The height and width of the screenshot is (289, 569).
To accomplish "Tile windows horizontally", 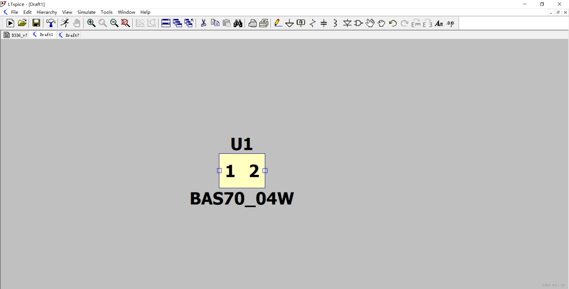I will [166, 23].
